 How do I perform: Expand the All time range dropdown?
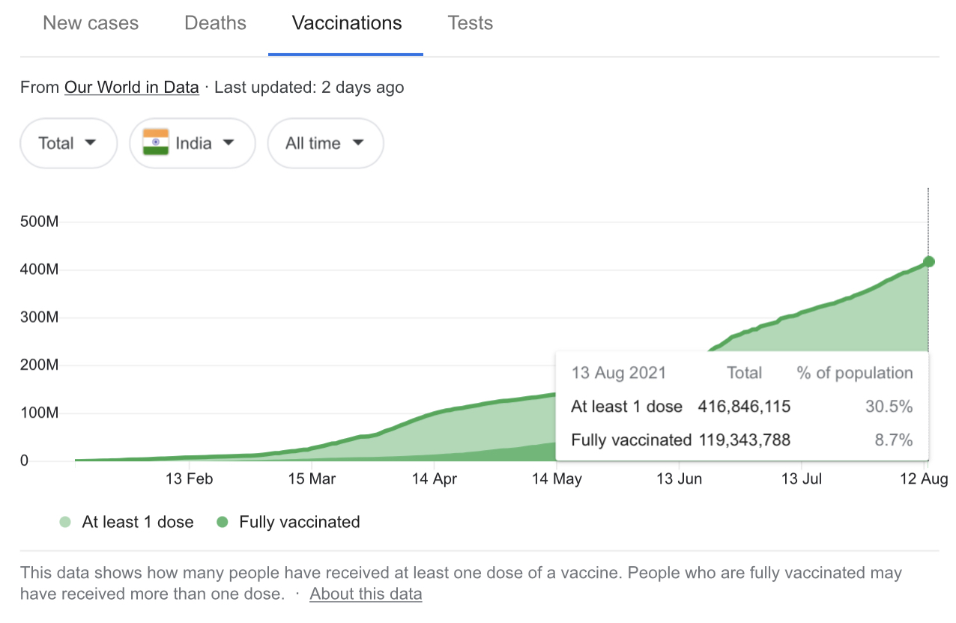click(325, 143)
